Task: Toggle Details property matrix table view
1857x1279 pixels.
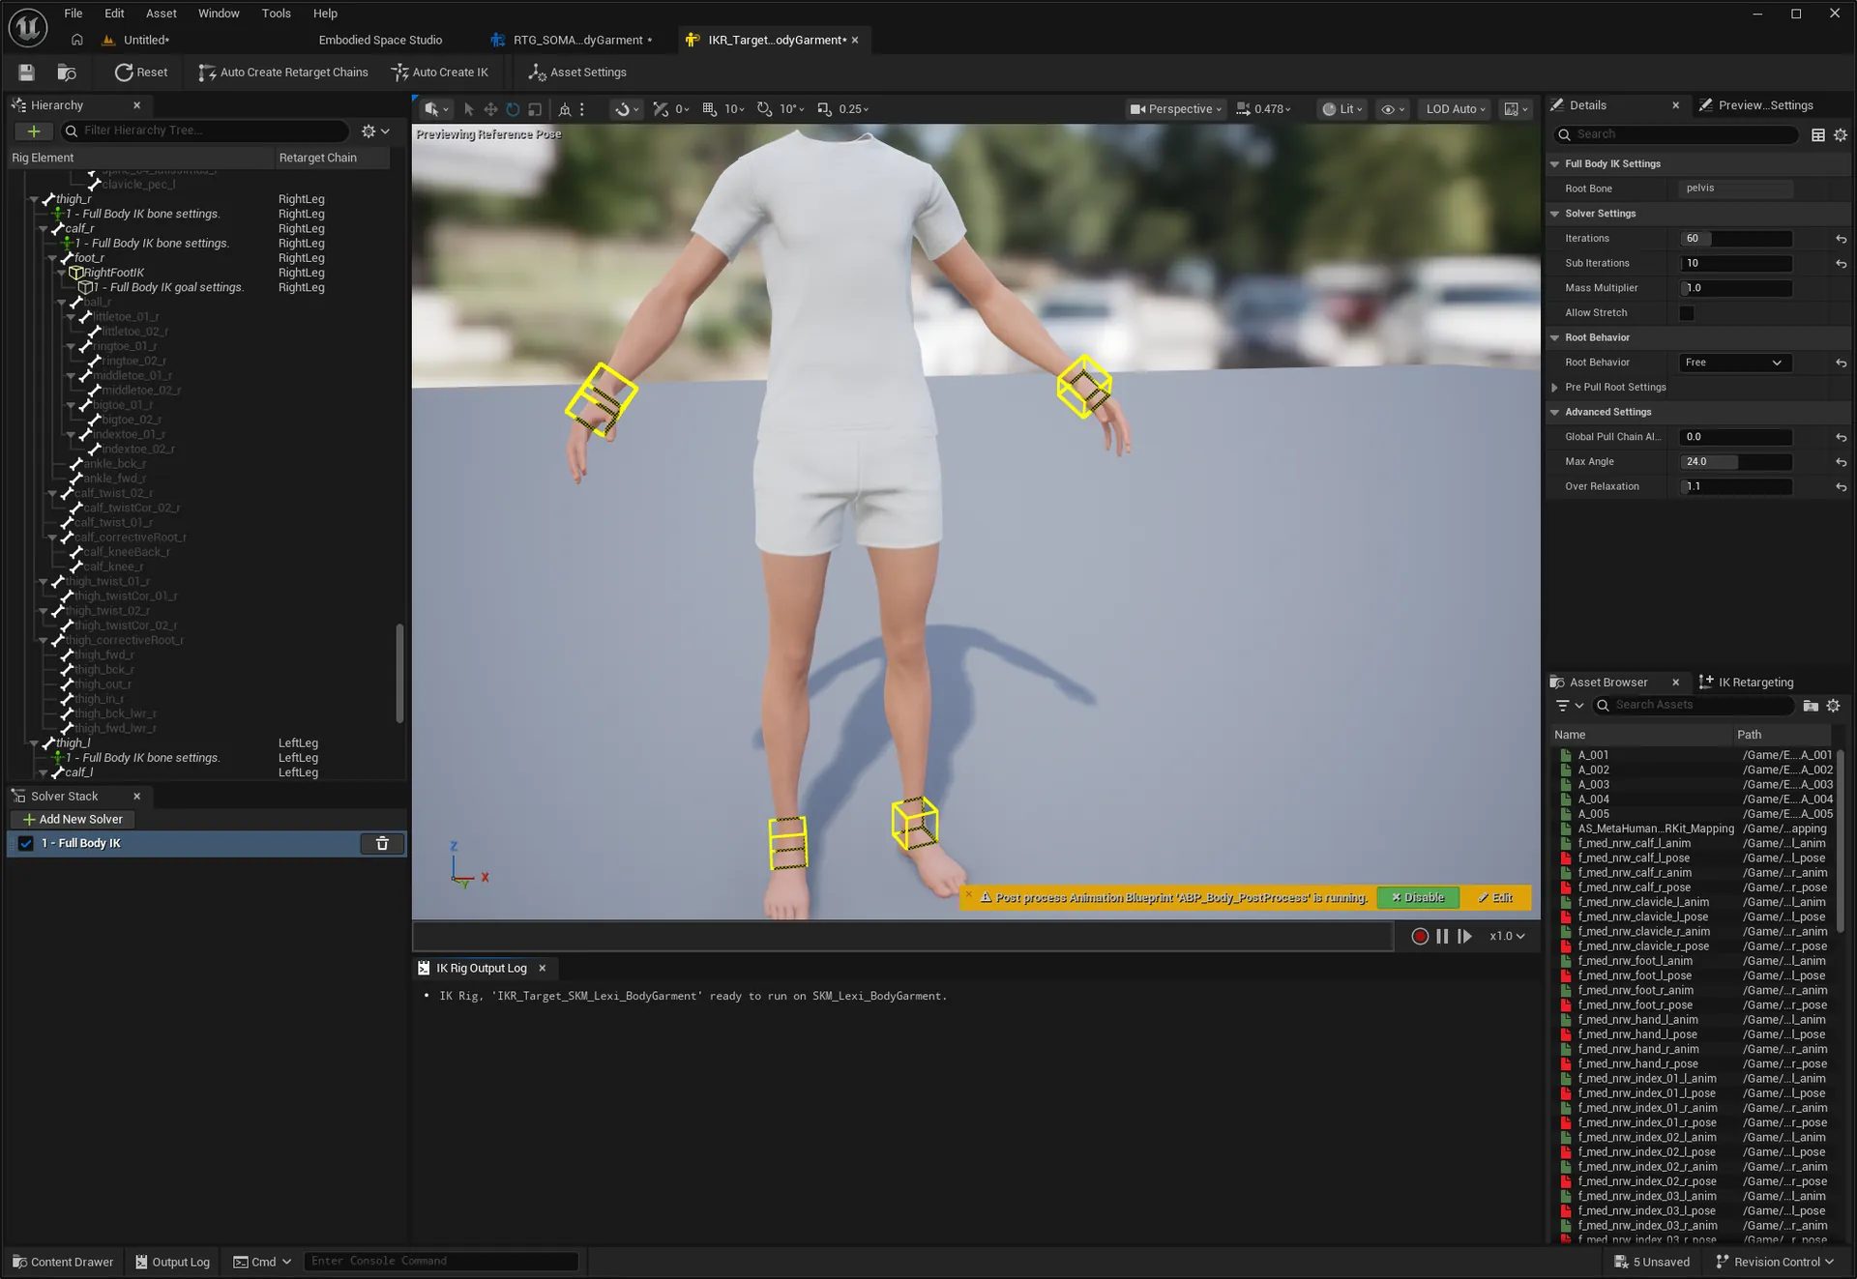Action: click(x=1818, y=135)
